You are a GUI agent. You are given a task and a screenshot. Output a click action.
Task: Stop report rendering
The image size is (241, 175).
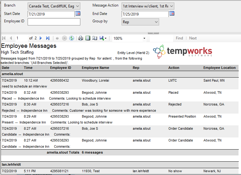point(65,38)
